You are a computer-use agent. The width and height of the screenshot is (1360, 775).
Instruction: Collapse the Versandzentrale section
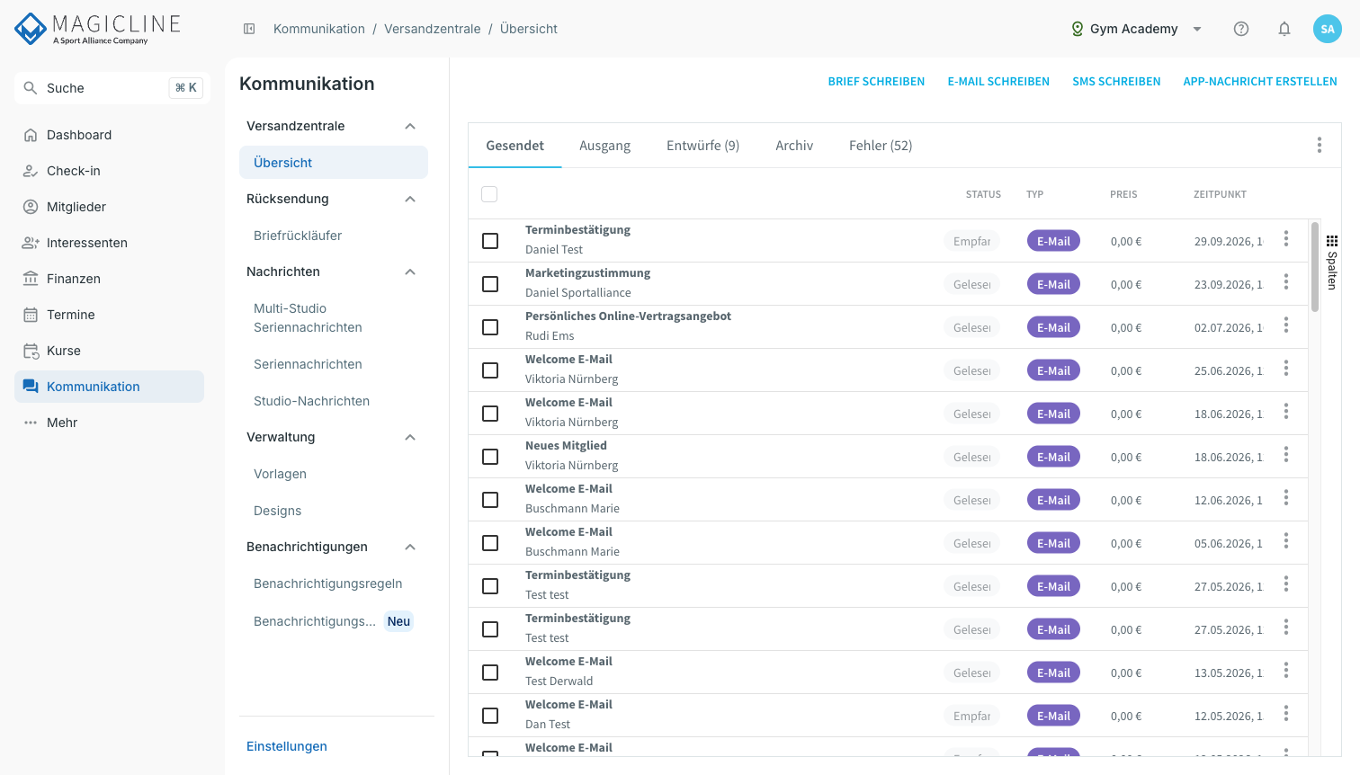coord(410,126)
